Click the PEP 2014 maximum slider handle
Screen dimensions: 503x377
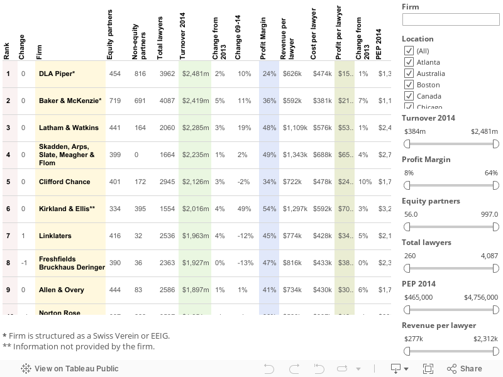coord(496,310)
